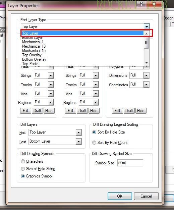The image size is (174, 210).
Task: Click Hide button in right column
Action: point(141,111)
